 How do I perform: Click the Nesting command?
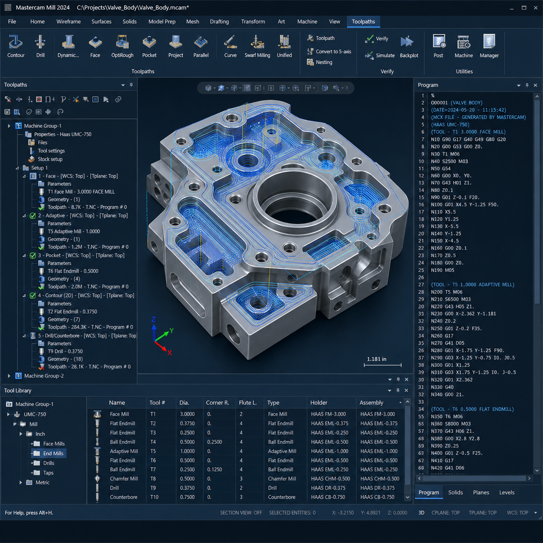[x=320, y=62]
